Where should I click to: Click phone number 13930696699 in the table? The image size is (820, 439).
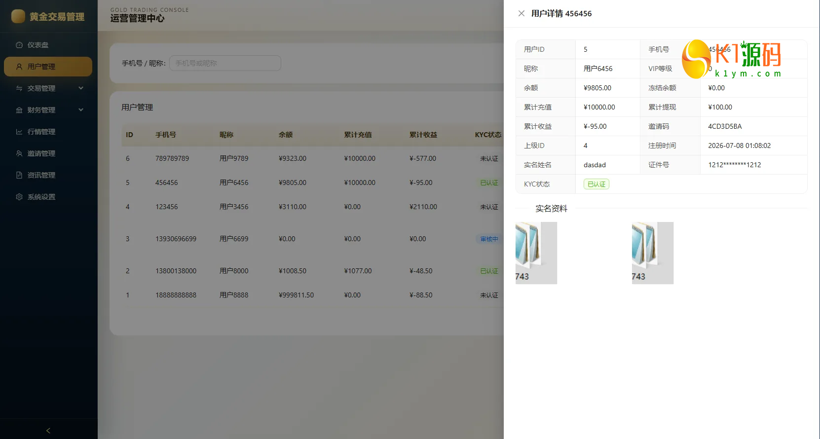pos(176,239)
